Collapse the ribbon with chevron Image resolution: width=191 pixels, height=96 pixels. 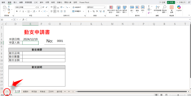(x=189, y=15)
